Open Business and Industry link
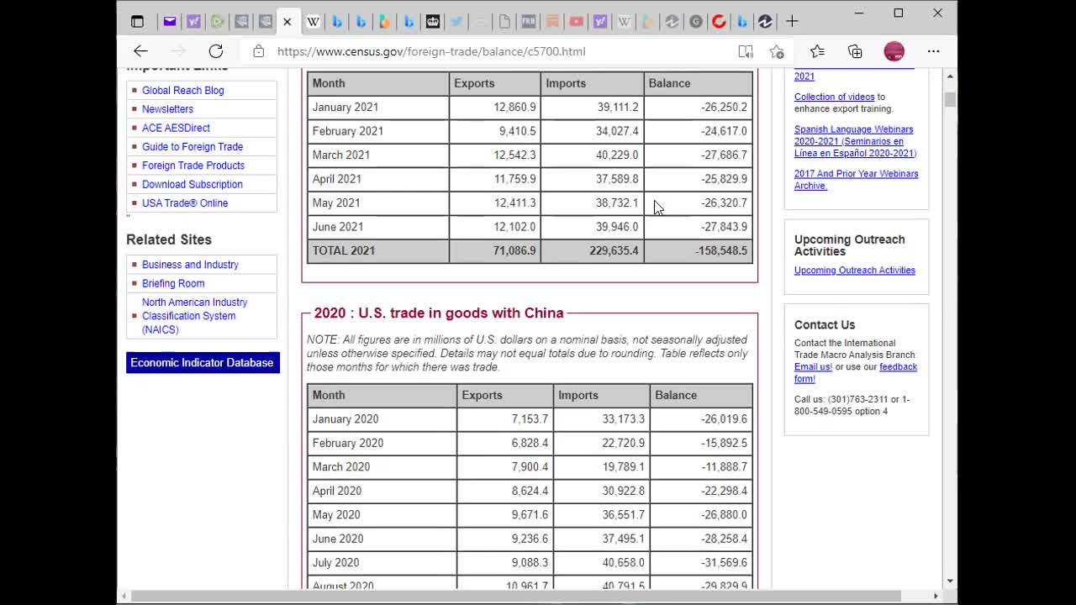 (190, 265)
